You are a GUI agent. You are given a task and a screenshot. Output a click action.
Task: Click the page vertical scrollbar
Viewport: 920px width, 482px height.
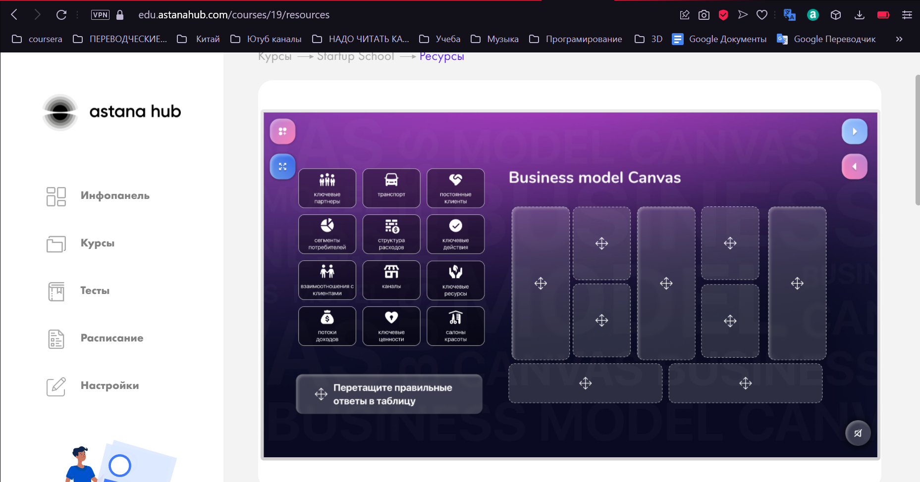click(917, 140)
